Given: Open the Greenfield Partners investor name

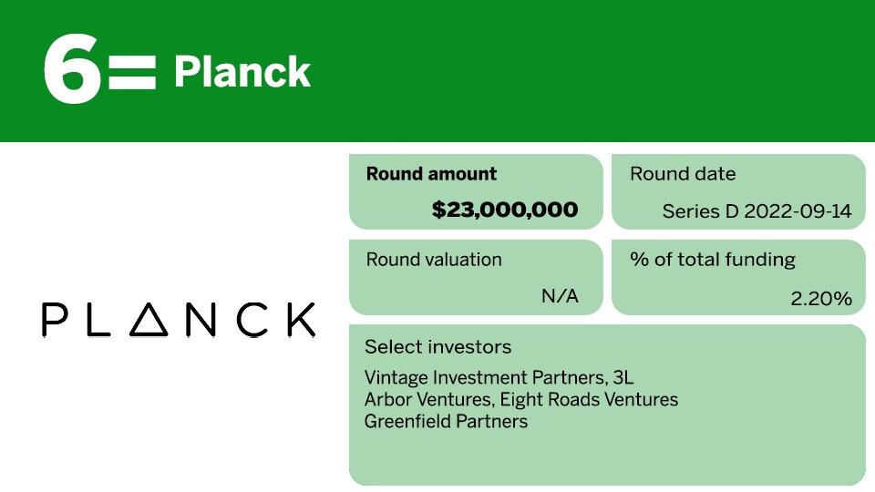Looking at the screenshot, I should coord(446,421).
